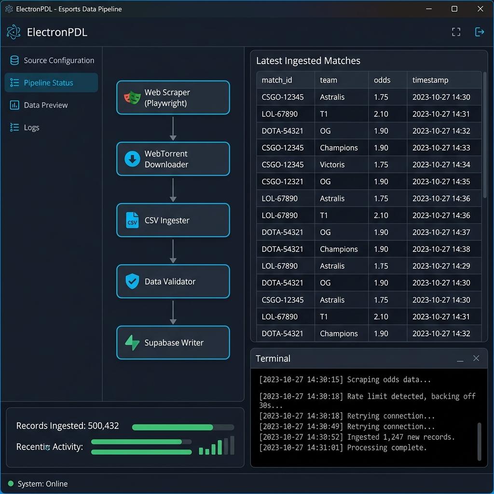494x494 pixels.
Task: Click the timestamp 2023-10-27 14:33 cell
Action: pos(444,148)
